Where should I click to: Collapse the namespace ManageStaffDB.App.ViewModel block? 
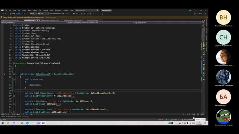click(x=14, y=63)
